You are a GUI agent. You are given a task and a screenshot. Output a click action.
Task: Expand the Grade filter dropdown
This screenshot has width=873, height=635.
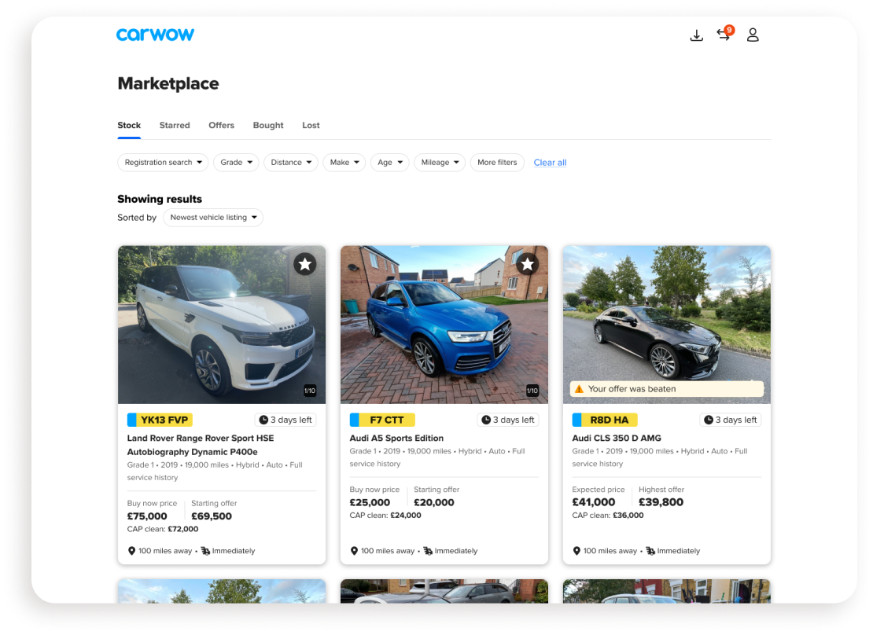236,163
